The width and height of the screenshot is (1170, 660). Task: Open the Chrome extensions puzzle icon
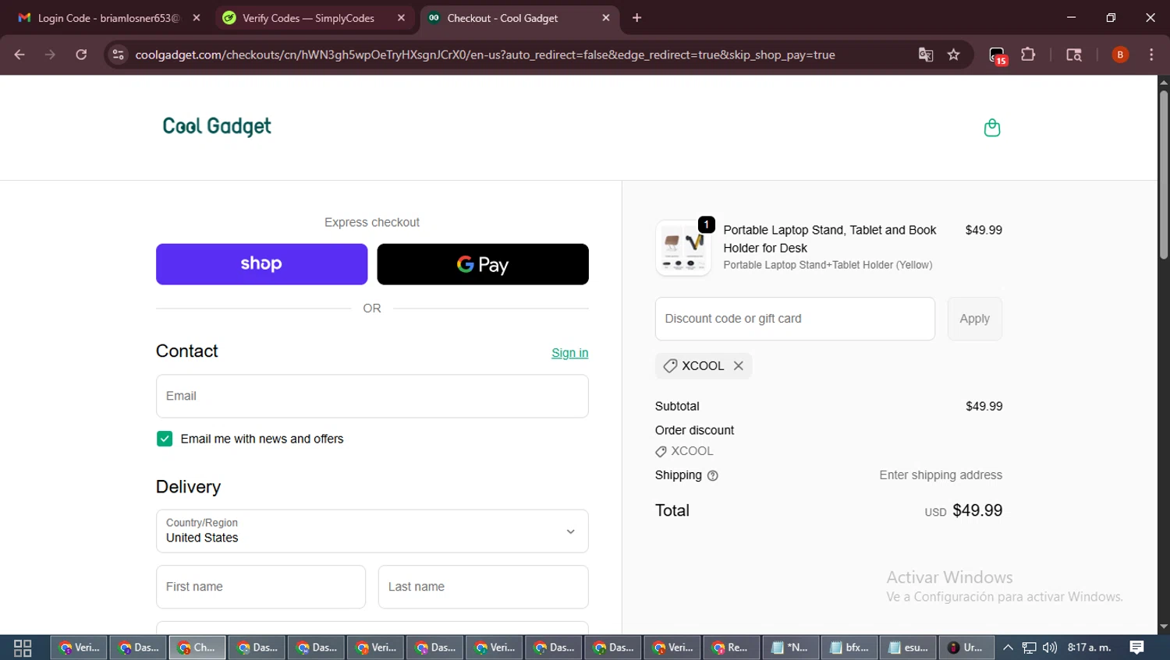pyautogui.click(x=1028, y=55)
